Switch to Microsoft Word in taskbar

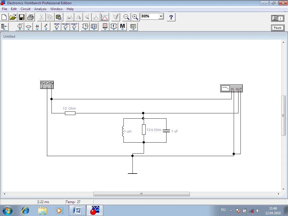pos(77,210)
